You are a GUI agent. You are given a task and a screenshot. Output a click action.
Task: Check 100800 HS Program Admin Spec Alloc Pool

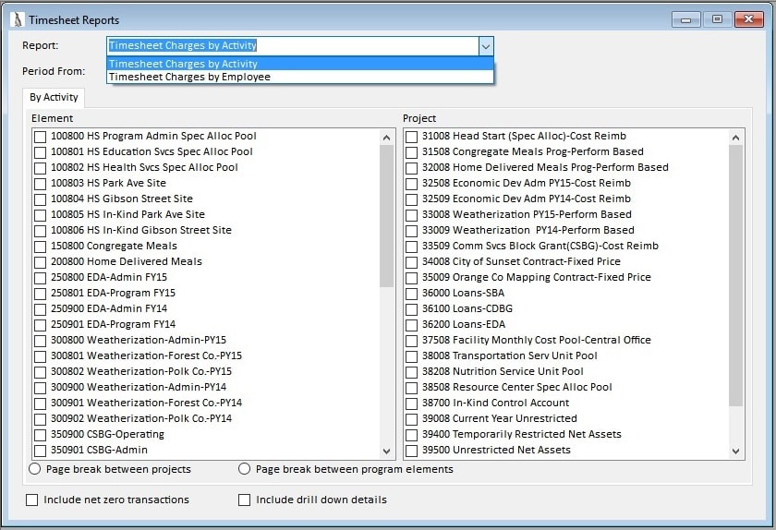coord(40,137)
